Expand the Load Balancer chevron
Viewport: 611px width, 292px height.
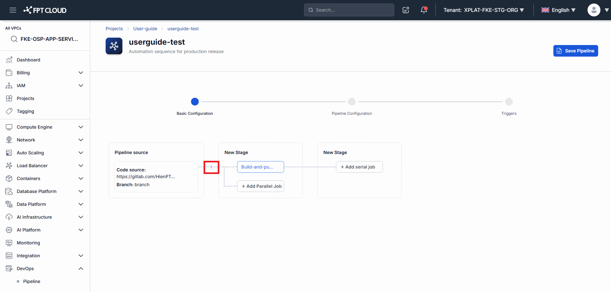(81, 166)
